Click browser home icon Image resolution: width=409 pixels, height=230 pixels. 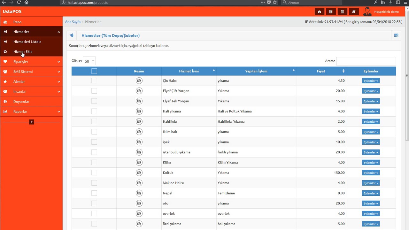click(x=27, y=2)
